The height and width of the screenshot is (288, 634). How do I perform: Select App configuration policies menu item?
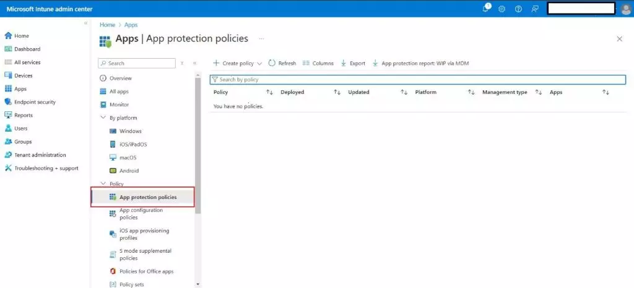point(141,214)
